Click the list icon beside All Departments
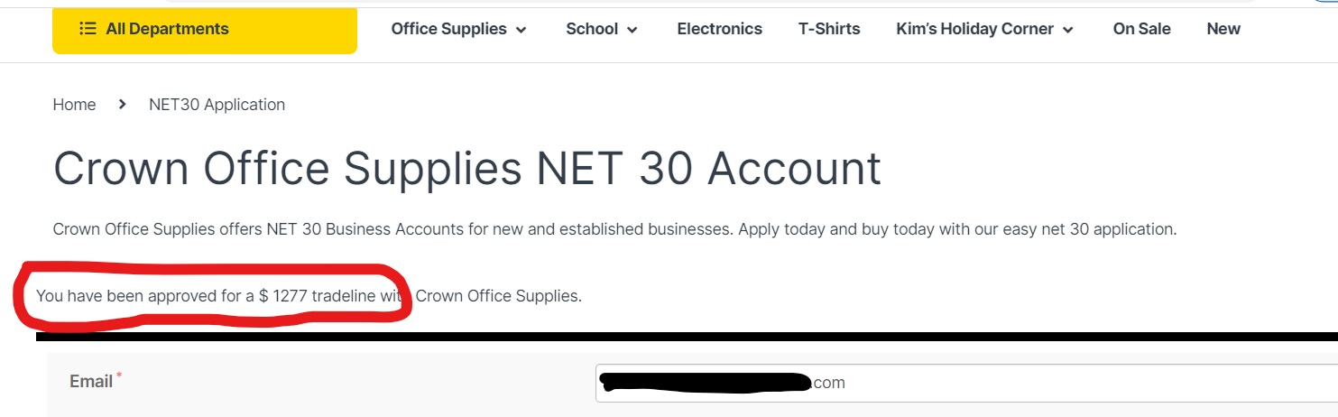Screen dimensions: 1338x417 pyautogui.click(x=88, y=29)
